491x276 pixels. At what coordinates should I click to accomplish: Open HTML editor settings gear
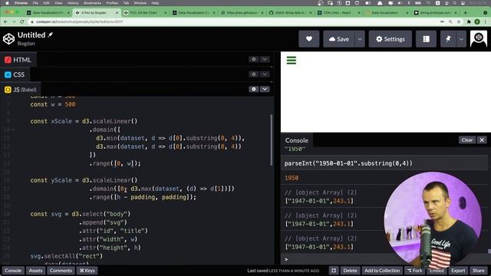tap(254, 59)
